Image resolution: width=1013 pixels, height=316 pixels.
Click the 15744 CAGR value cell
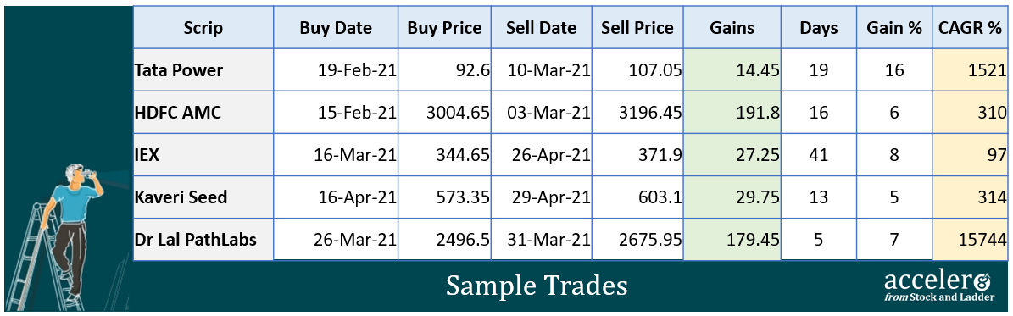pos(969,240)
